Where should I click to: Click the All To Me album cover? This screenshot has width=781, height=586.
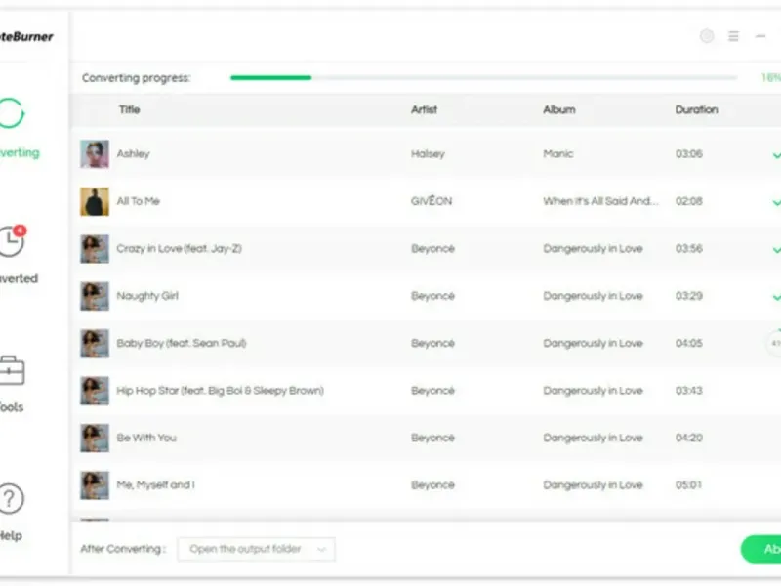click(95, 201)
